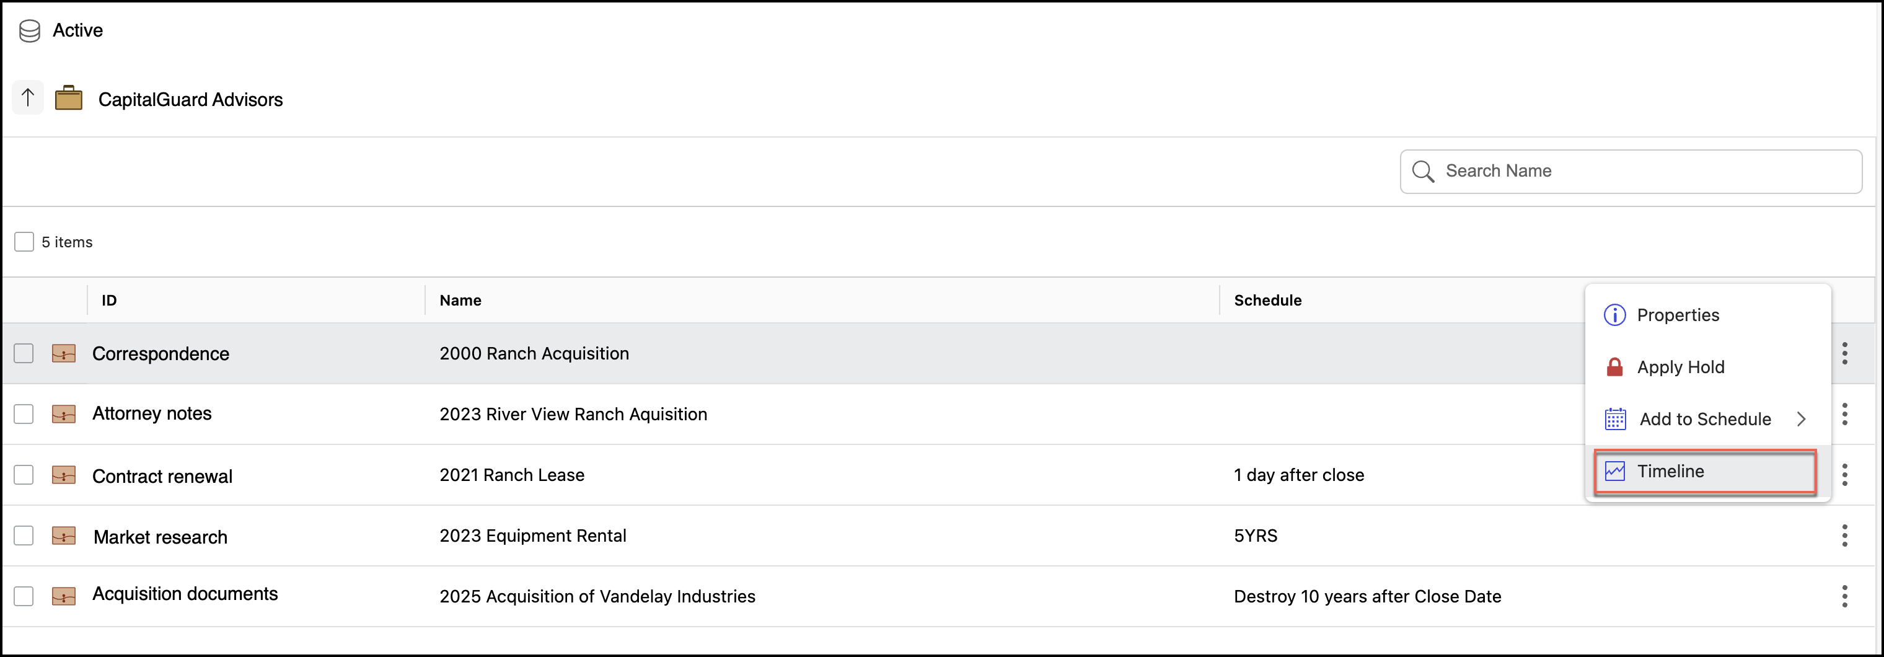
Task: Click the CapitalGuard Advisors briefcase icon
Action: point(69,98)
